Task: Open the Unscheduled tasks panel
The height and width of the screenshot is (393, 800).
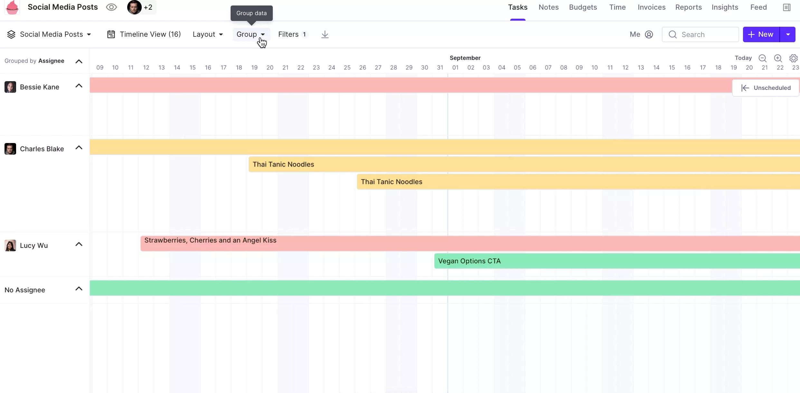Action: tap(766, 88)
